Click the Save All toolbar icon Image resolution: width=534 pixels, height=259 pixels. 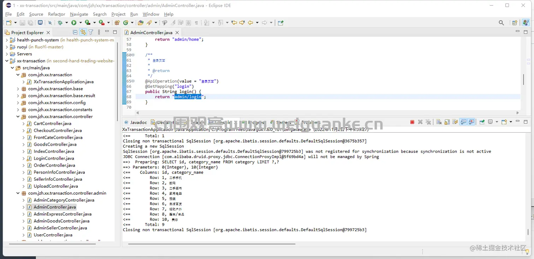[x=31, y=23]
